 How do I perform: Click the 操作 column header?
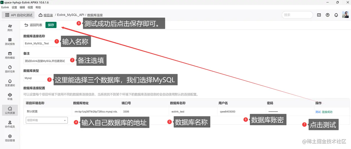point(318,103)
